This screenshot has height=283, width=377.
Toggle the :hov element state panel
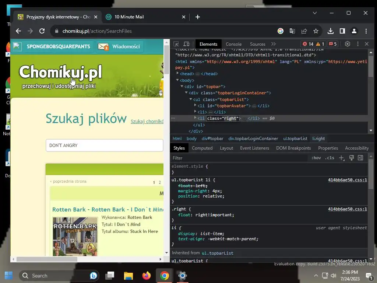(x=316, y=158)
